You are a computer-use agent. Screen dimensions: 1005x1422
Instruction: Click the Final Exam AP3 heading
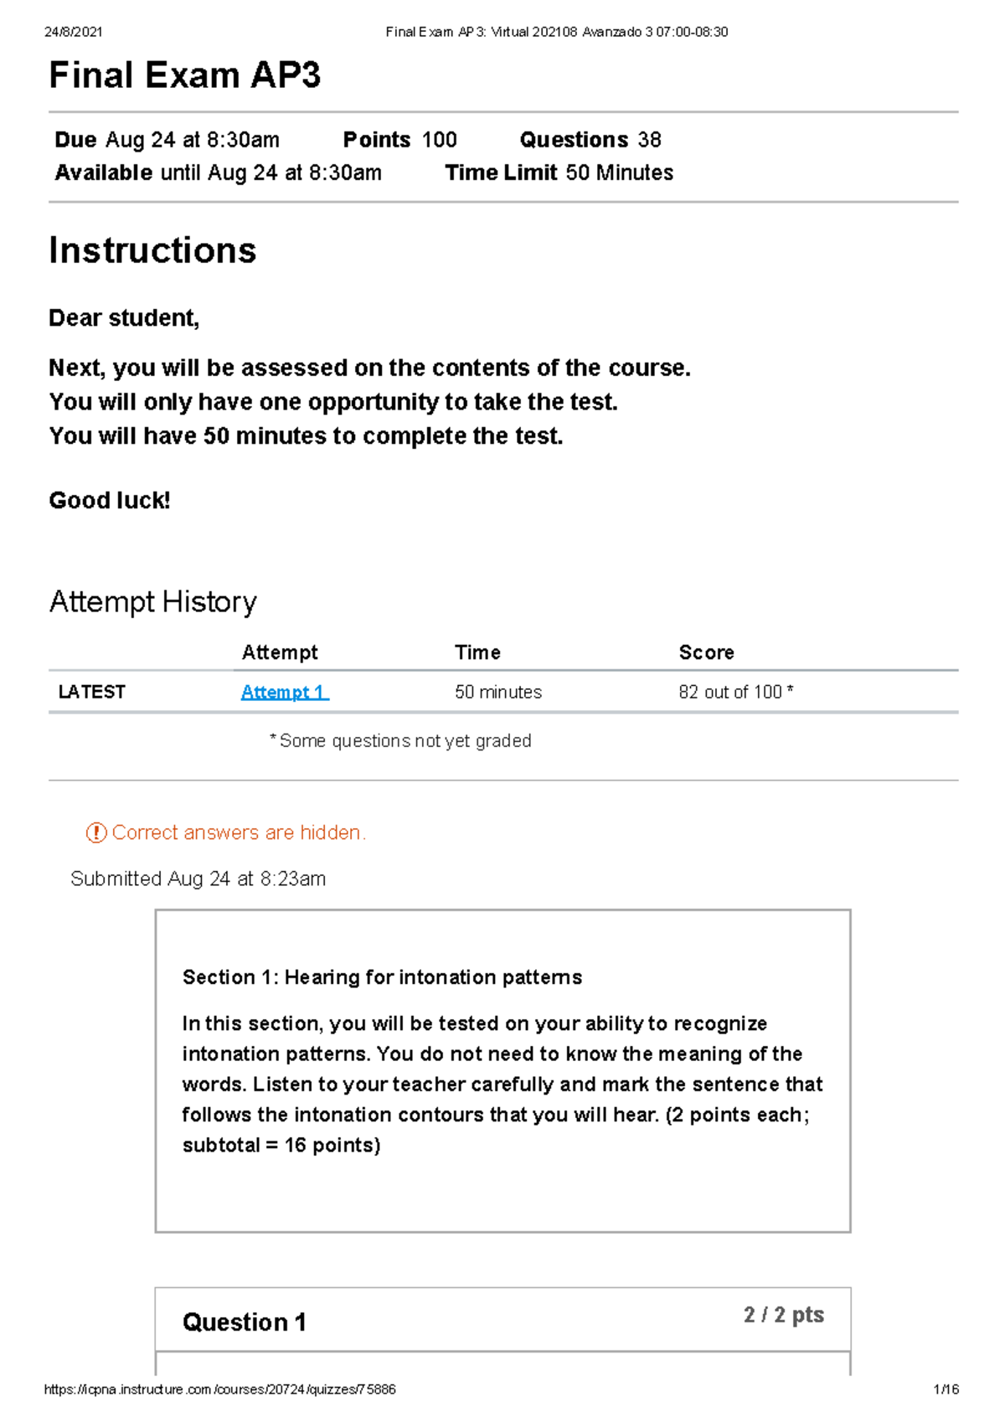coord(185,75)
